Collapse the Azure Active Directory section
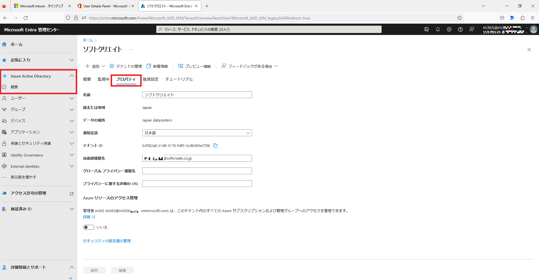Screen dimensions: 539x280 72,76
